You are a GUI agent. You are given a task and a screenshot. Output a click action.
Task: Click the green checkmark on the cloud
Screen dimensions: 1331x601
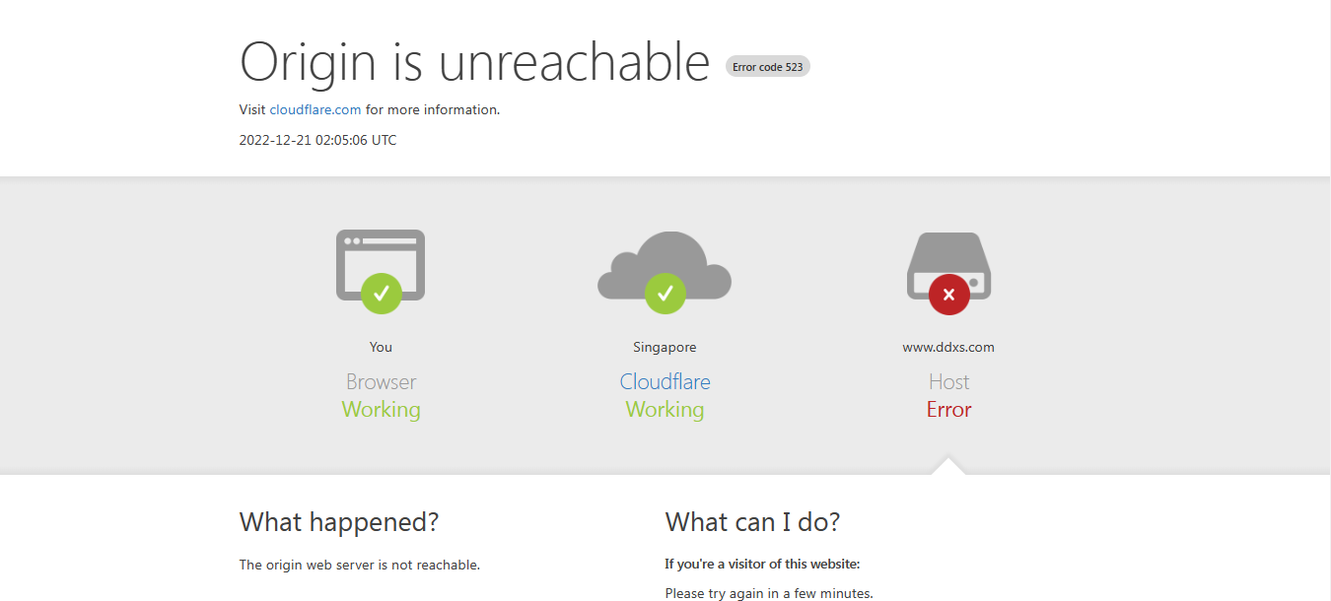665,293
